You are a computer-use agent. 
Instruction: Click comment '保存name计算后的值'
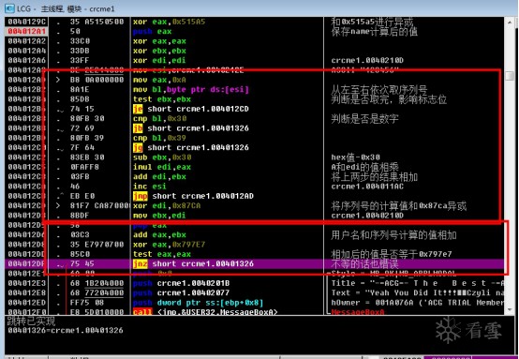tap(375, 32)
